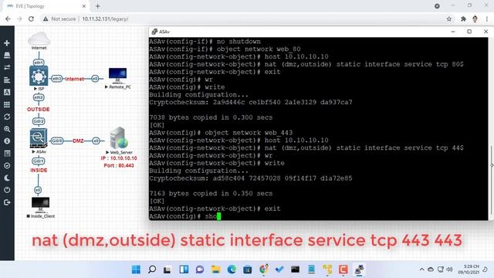Open the Chrome profile avatar
Viewport: 494px width, 278px height.
[x=475, y=19]
